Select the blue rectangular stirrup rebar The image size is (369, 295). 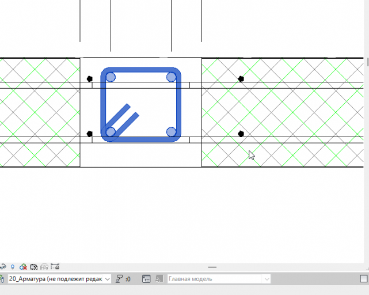(x=140, y=70)
